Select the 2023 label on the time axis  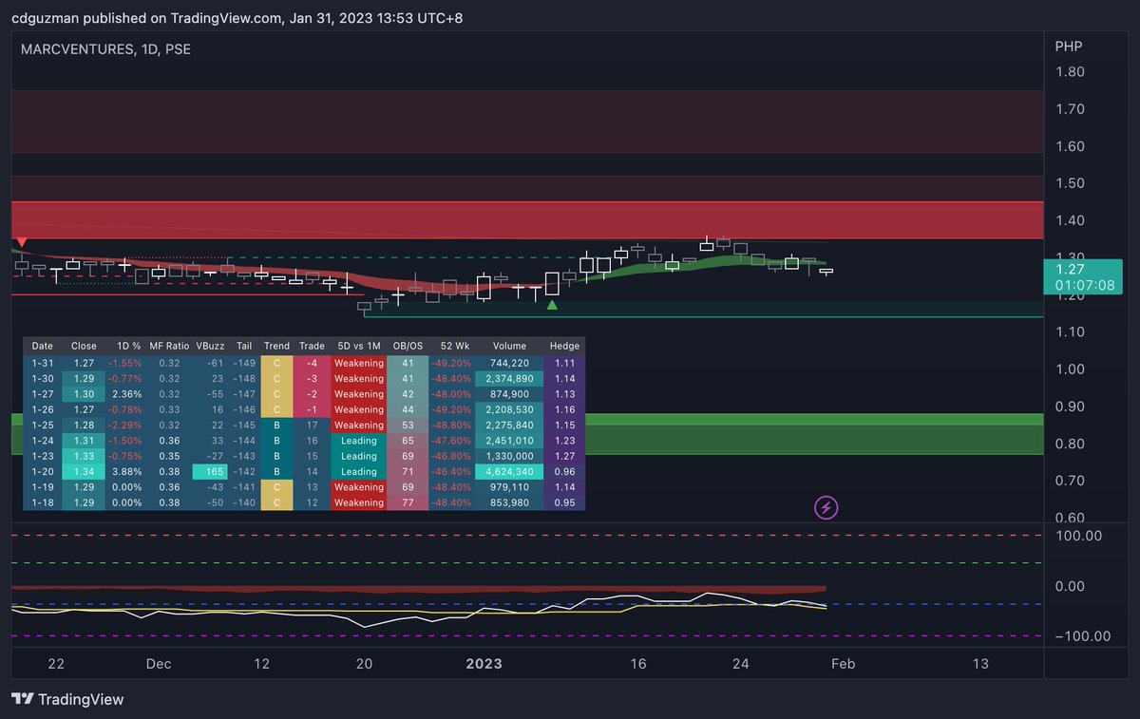(x=484, y=664)
